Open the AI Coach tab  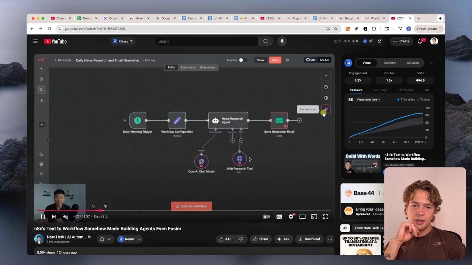(413, 63)
